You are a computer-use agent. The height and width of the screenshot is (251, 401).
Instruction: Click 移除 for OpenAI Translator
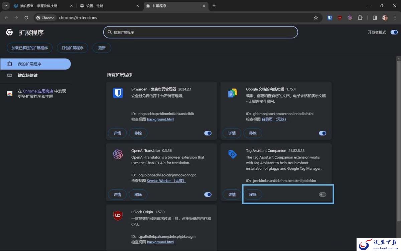point(138,194)
